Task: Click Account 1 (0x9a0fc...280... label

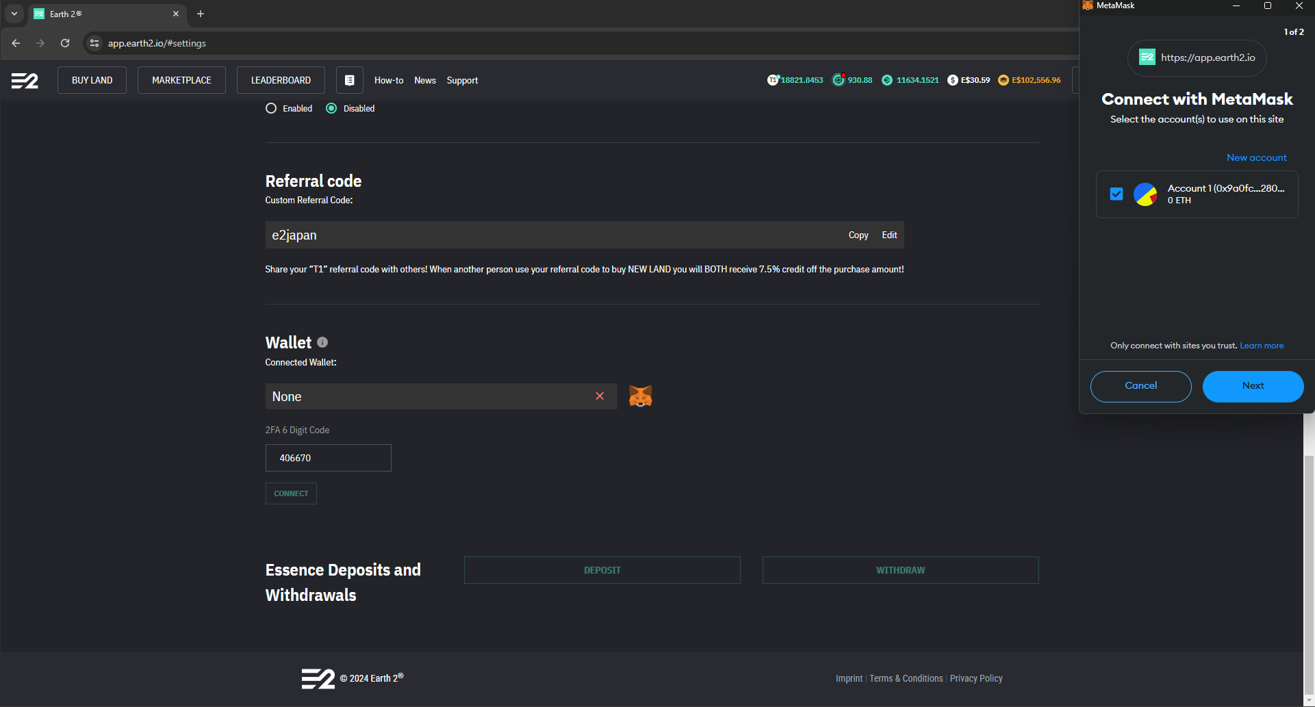Action: [x=1226, y=188]
